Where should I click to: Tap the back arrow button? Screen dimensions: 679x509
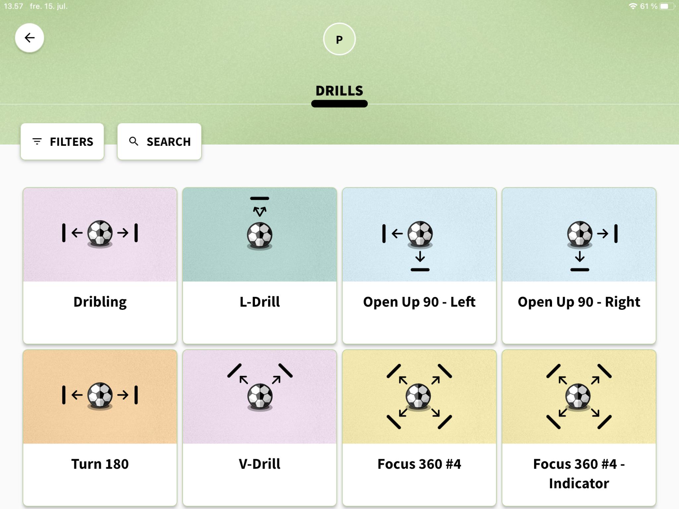(x=30, y=38)
